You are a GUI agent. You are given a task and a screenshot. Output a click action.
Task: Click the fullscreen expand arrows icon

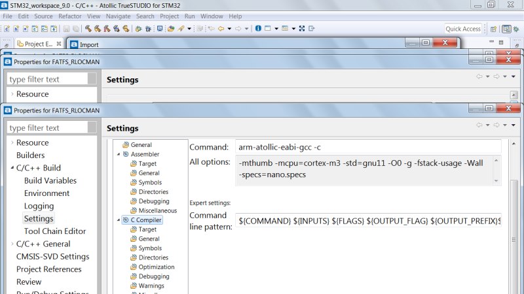point(302,28)
